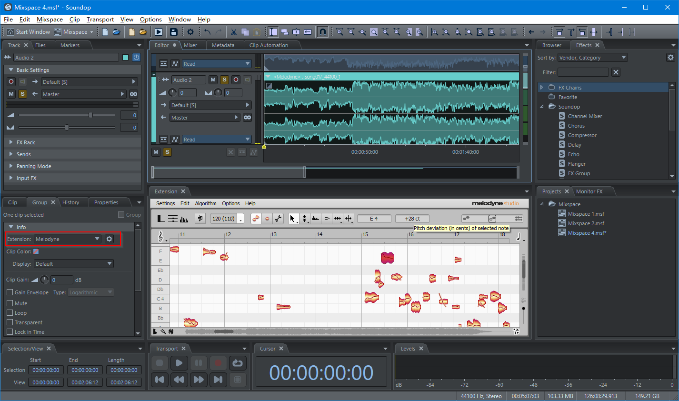Open the Browser panel settings gear
The width and height of the screenshot is (679, 401).
click(670, 58)
